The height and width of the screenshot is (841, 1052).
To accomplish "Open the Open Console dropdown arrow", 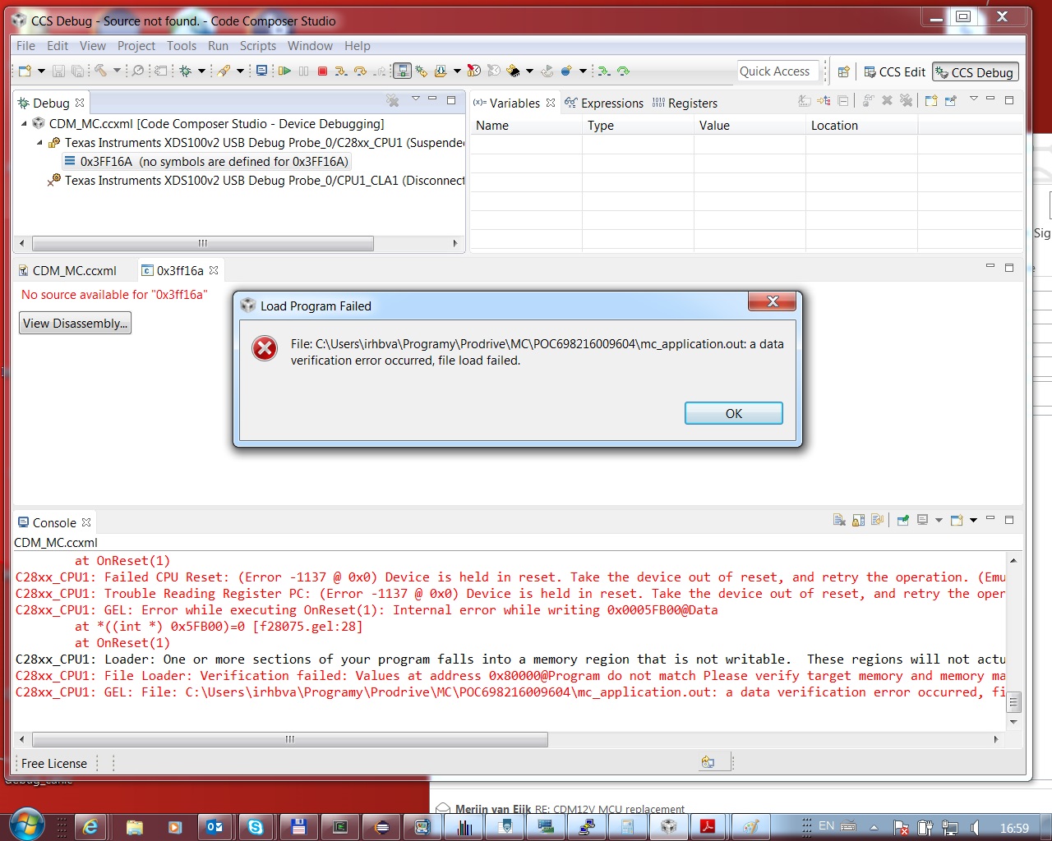I will [974, 521].
